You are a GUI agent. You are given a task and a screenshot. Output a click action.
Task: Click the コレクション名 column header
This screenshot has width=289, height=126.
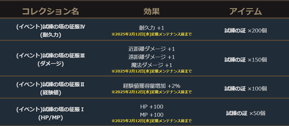[50, 11]
